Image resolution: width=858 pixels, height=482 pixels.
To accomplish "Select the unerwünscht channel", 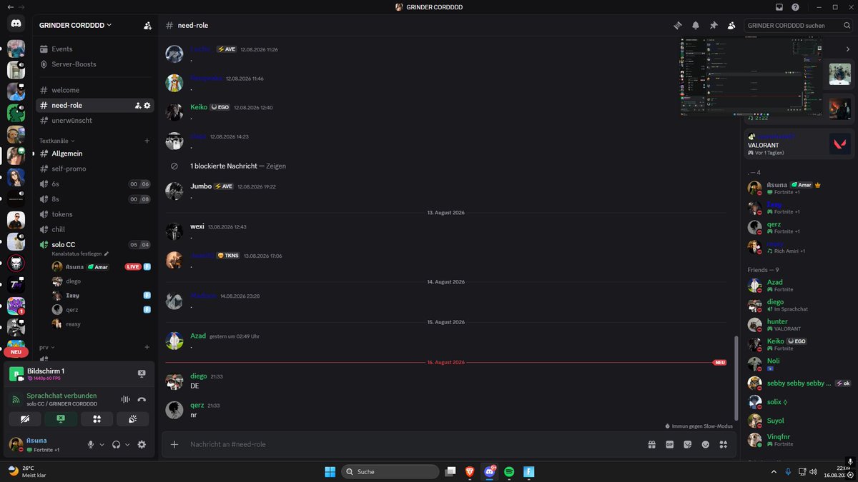I will [x=95, y=120].
